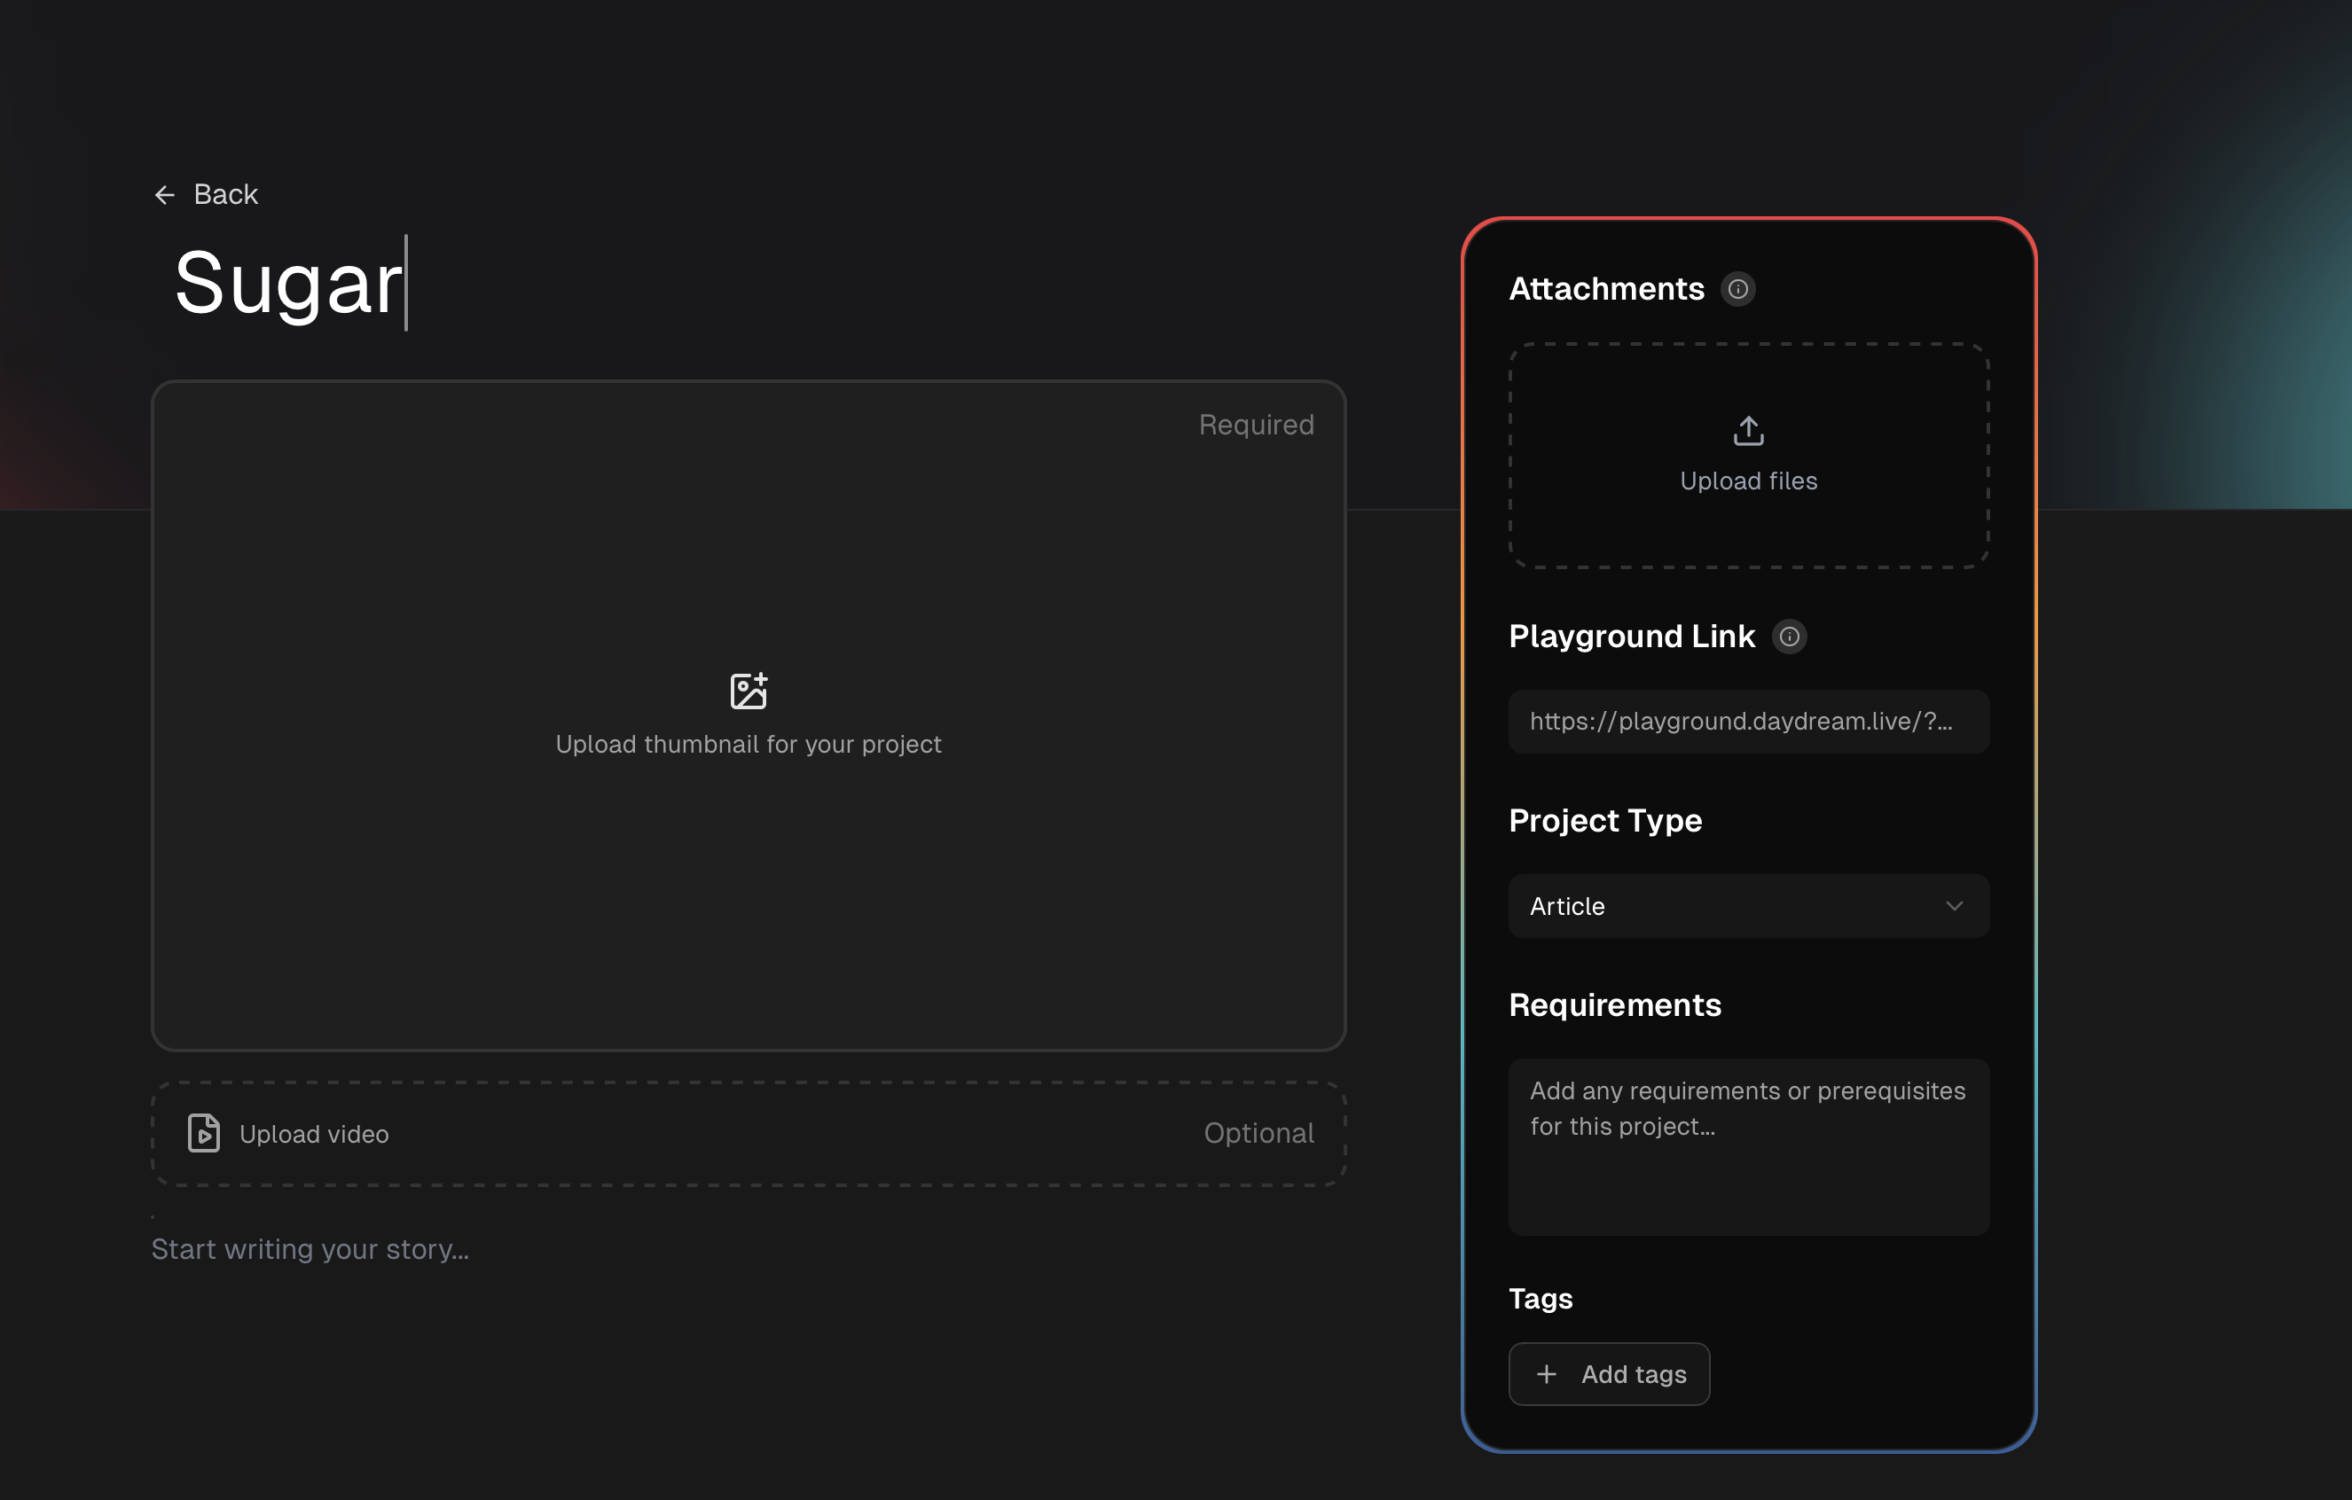Click Start writing your story area
The height and width of the screenshot is (1500, 2352).
point(310,1249)
